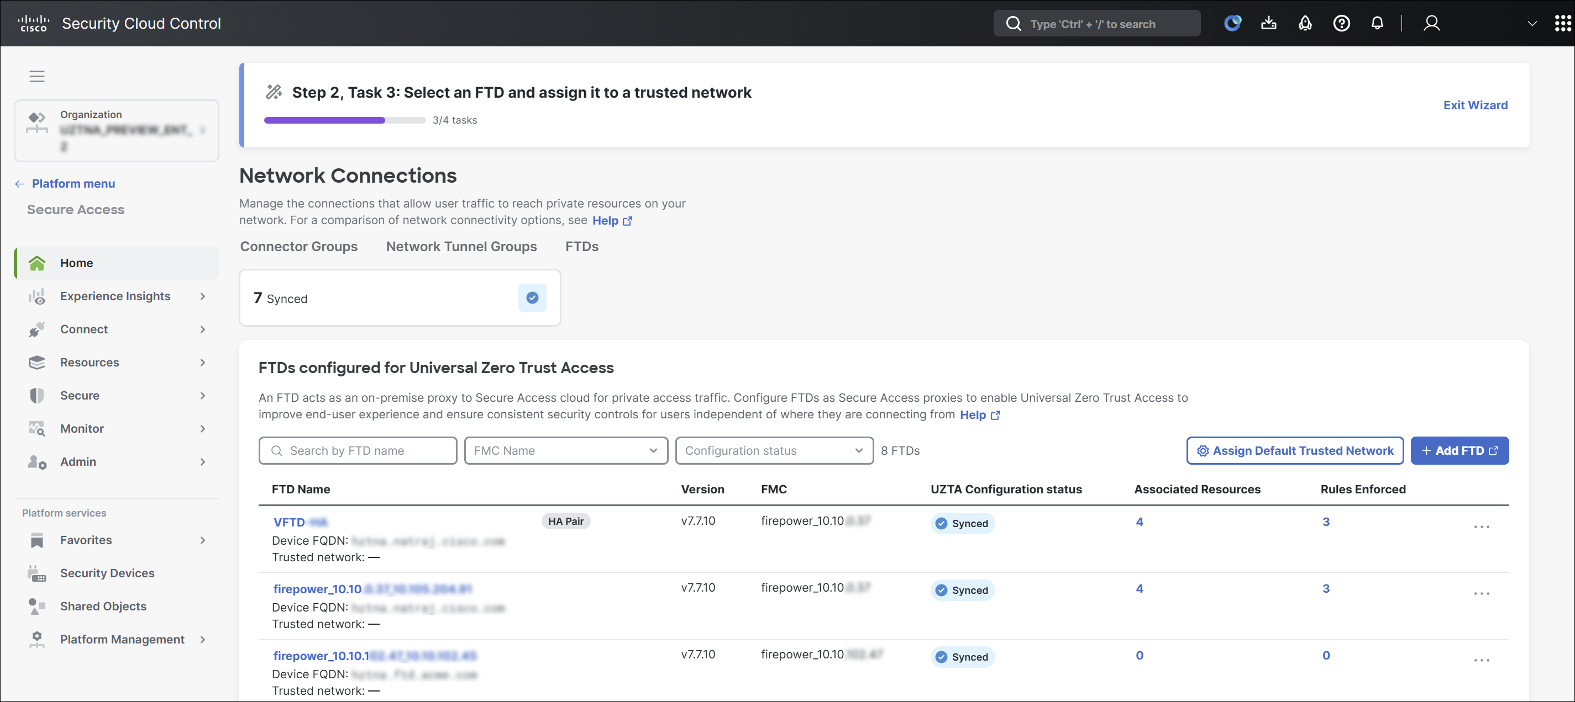Click the search magnifier icon in header

(x=1013, y=24)
